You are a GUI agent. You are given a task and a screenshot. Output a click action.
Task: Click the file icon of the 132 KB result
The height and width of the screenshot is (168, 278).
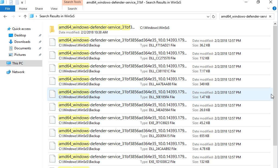(52, 159)
